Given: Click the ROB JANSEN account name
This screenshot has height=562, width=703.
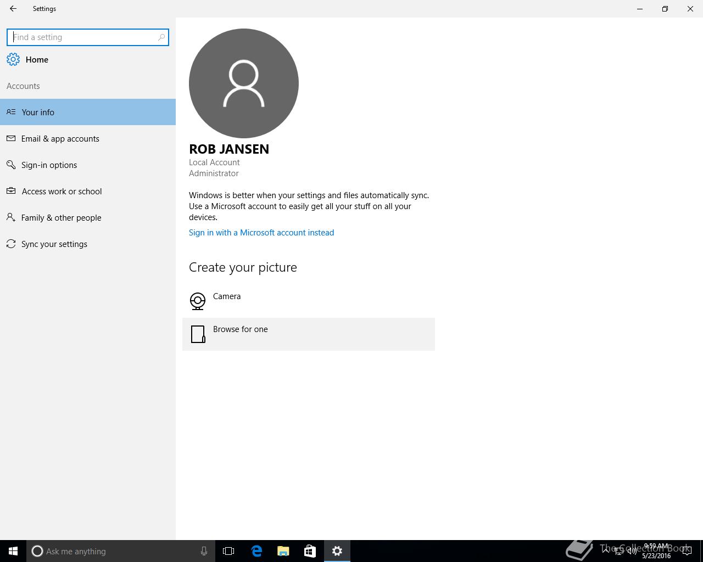Looking at the screenshot, I should point(229,149).
